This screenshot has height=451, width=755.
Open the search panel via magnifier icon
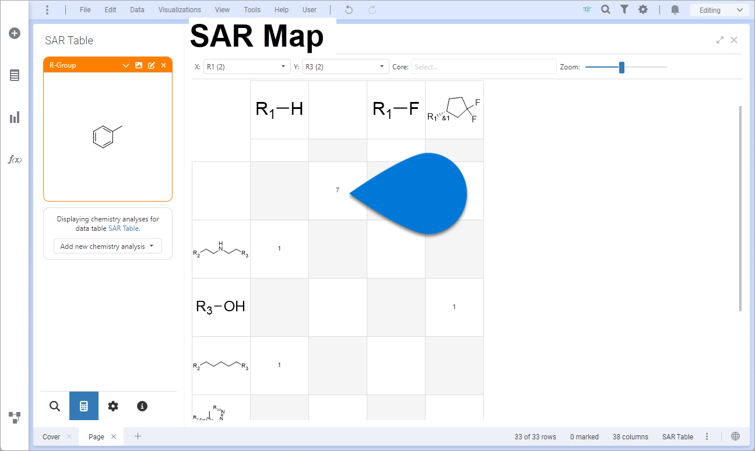[x=54, y=406]
